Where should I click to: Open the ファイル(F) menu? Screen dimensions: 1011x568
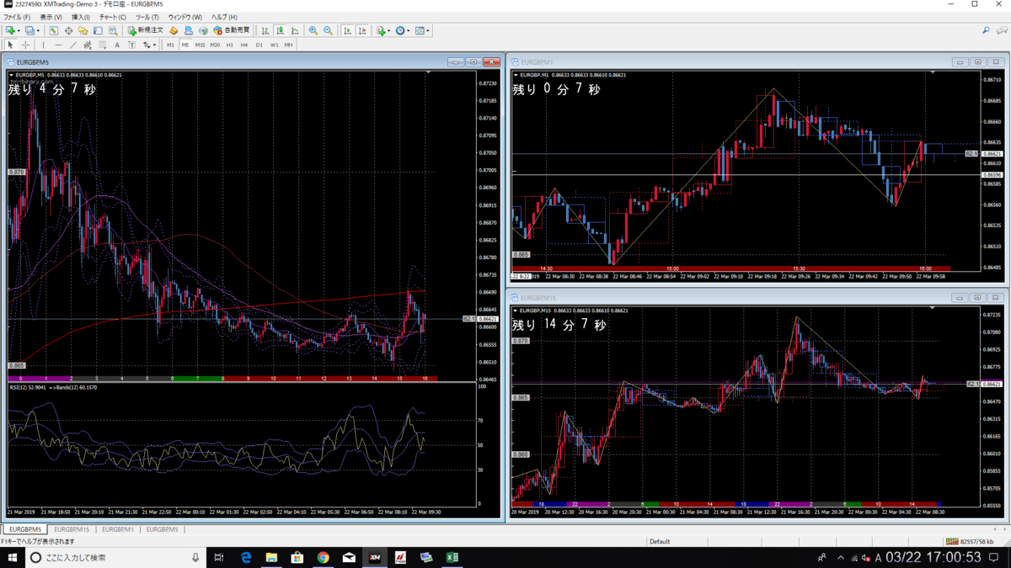(17, 17)
